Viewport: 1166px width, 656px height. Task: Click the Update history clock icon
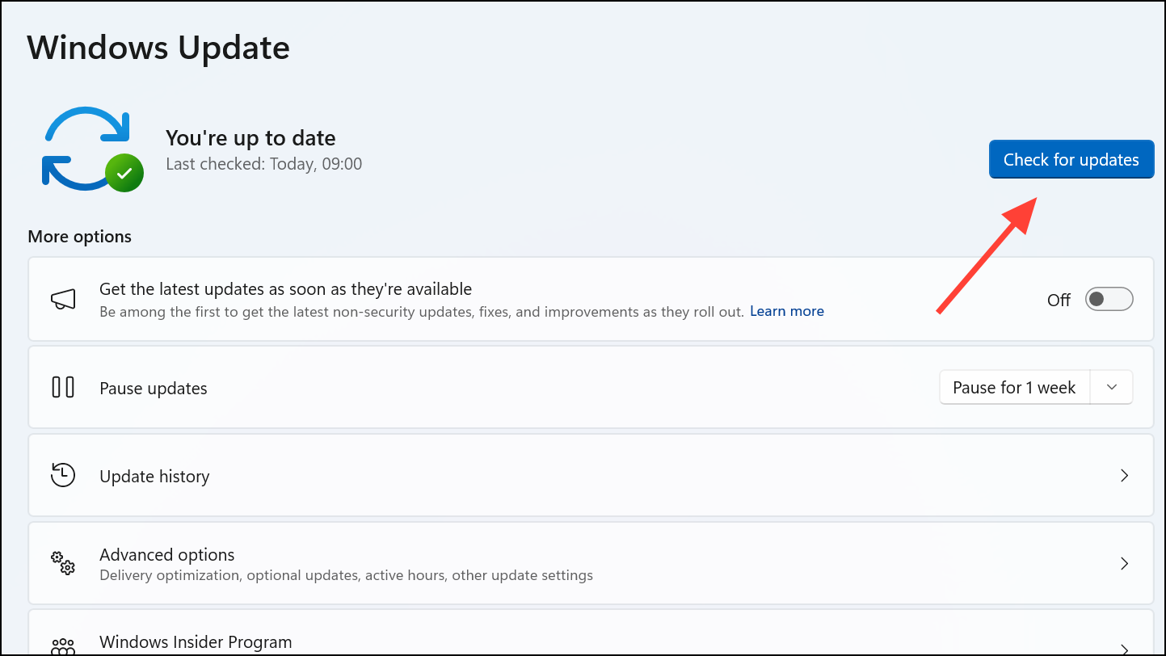63,475
